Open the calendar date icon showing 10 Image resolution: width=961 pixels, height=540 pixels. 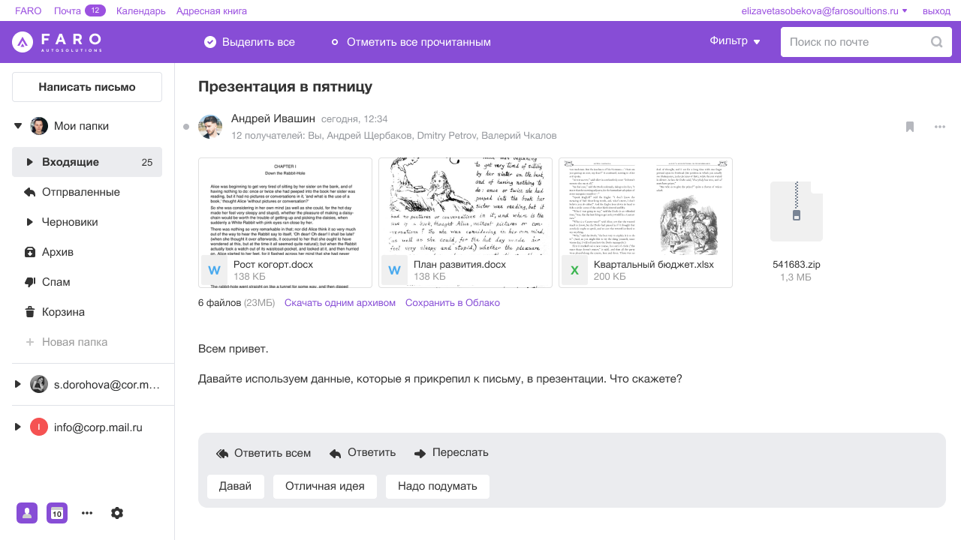pos(57,513)
